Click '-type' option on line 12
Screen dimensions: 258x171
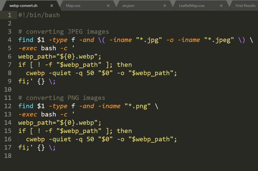(58, 106)
